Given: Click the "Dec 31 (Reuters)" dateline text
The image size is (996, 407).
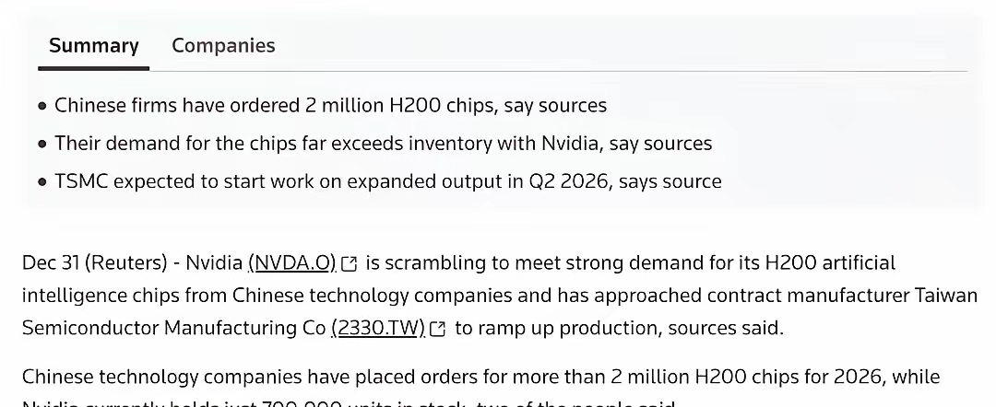Looking at the screenshot, I should (95, 263).
